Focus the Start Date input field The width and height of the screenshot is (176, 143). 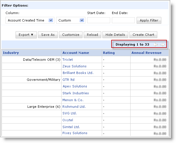coord(98,20)
